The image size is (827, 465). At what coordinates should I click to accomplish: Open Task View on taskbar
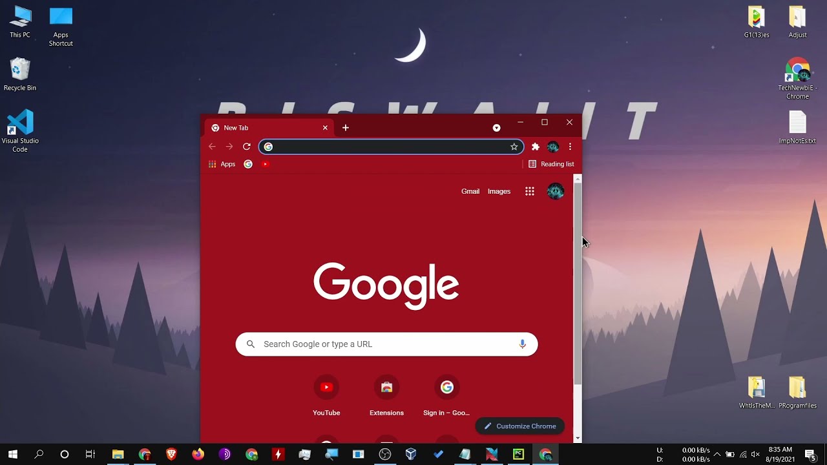tap(90, 454)
